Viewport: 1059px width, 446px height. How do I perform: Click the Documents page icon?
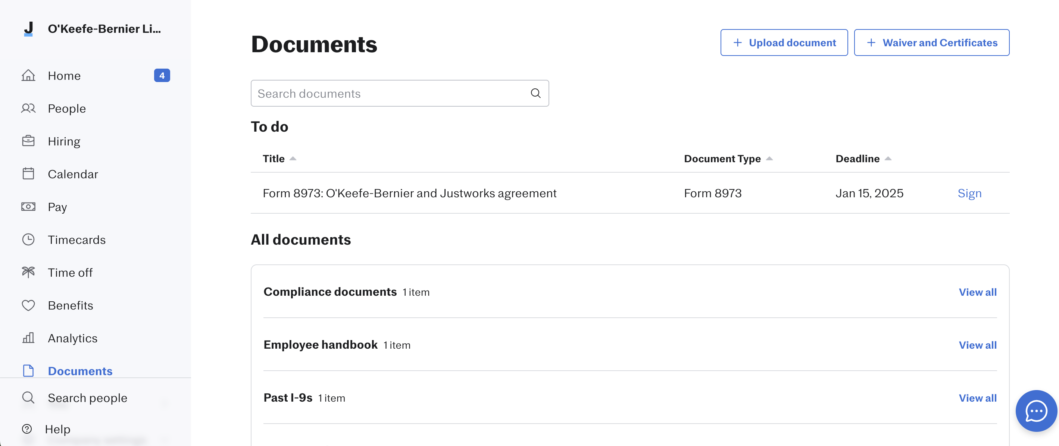[x=28, y=371]
